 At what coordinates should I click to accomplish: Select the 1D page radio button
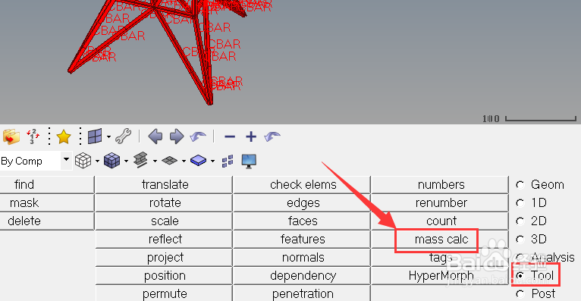point(520,203)
